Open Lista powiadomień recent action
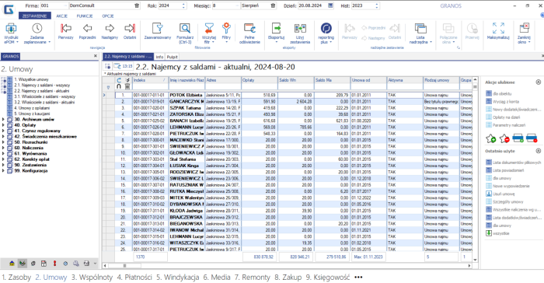The image size is (544, 283). click(508, 170)
